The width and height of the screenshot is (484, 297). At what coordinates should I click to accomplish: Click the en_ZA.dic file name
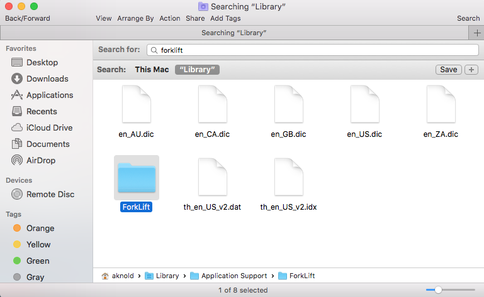pyautogui.click(x=441, y=134)
